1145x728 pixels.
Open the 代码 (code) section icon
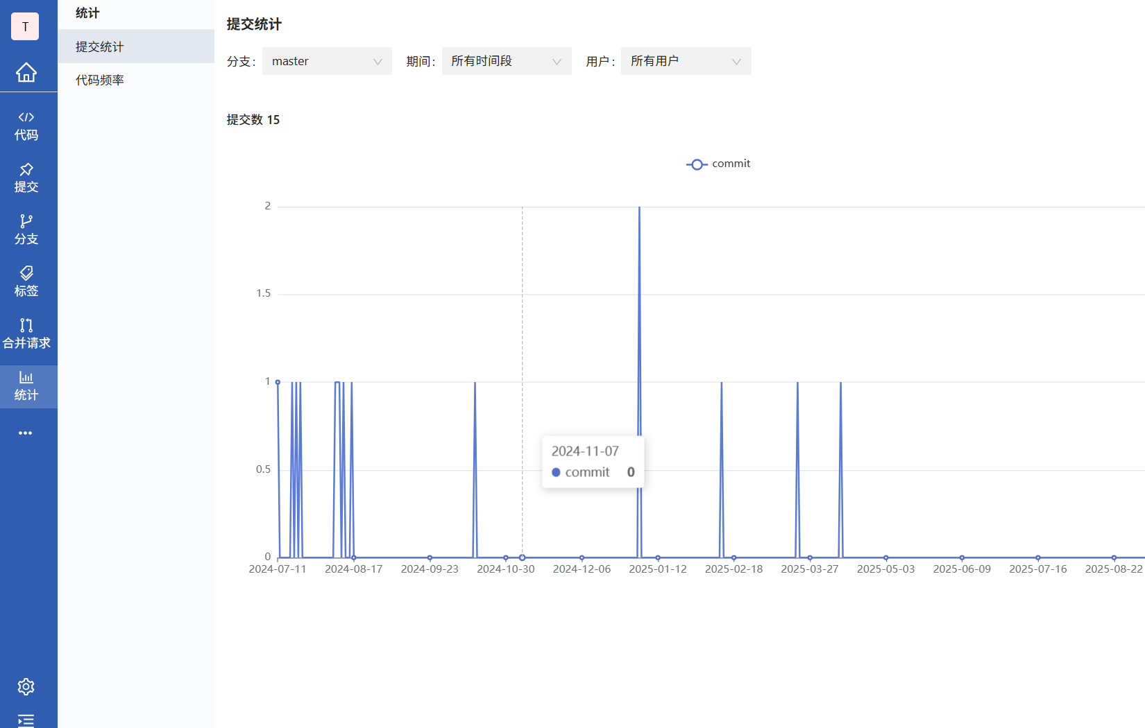[26, 125]
